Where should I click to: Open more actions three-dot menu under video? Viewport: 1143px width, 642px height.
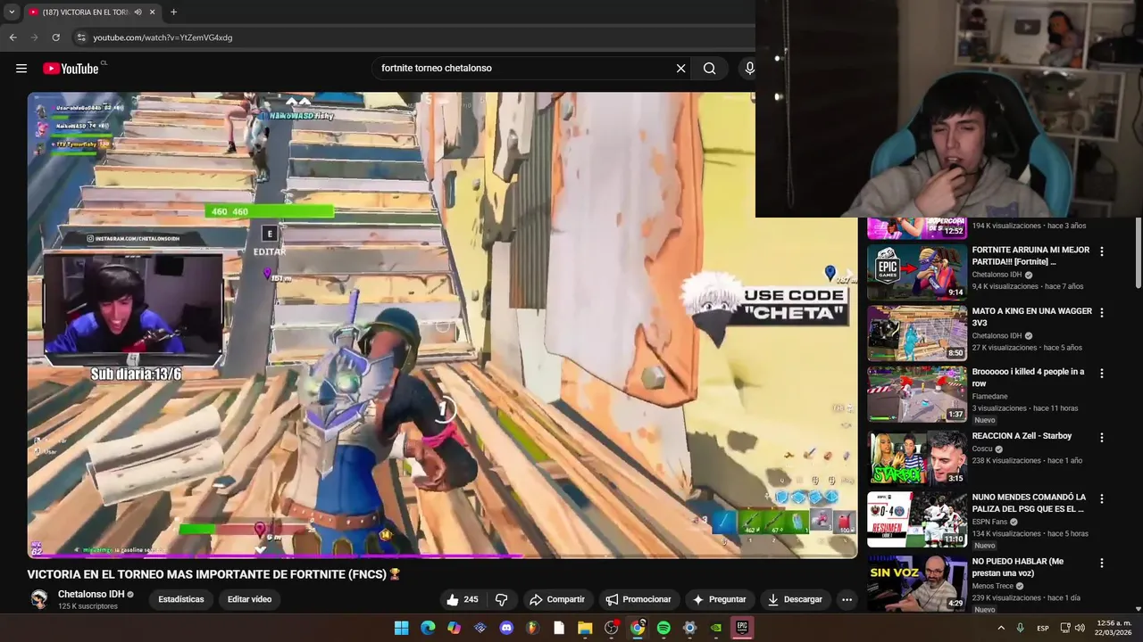(847, 600)
